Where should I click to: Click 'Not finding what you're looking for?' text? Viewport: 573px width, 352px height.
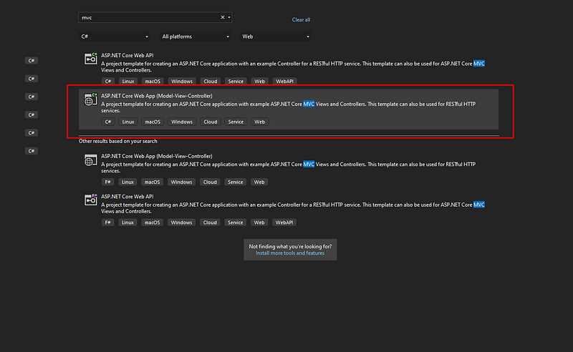291,247
